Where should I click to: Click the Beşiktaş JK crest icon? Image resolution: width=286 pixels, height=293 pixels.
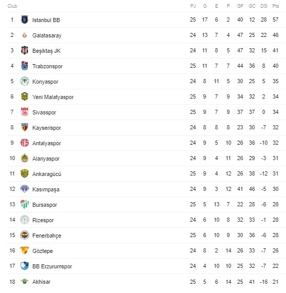coord(25,50)
